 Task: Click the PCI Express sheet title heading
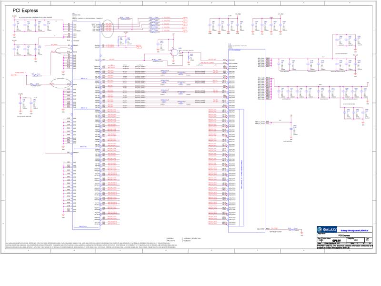[25, 10]
